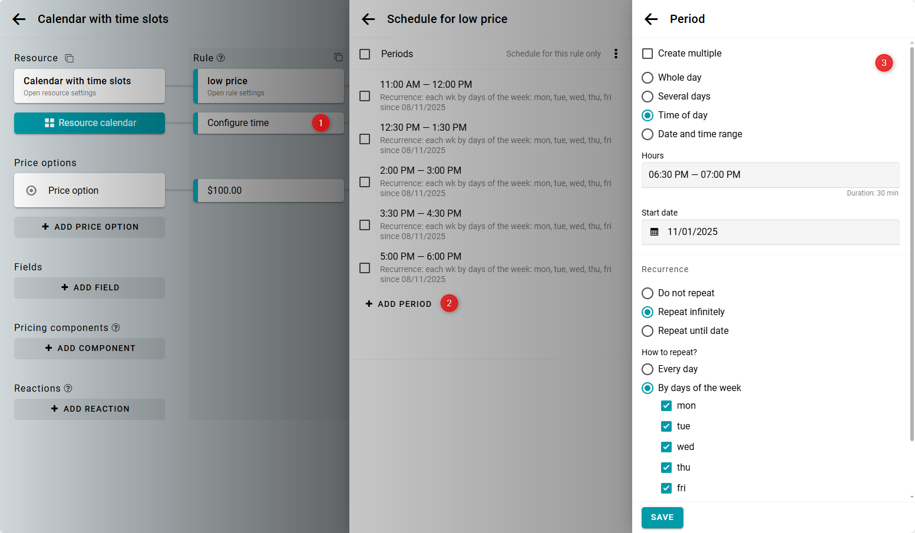Click back arrow beside Calendar with time slots

coord(19,19)
